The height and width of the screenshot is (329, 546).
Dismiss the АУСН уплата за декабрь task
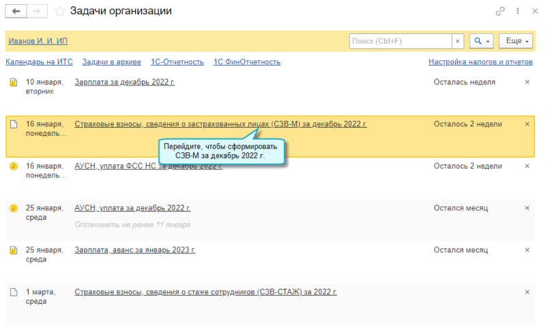coord(527,208)
